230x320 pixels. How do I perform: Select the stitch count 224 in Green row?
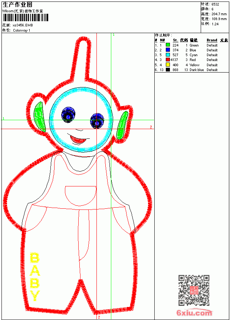click(175, 45)
